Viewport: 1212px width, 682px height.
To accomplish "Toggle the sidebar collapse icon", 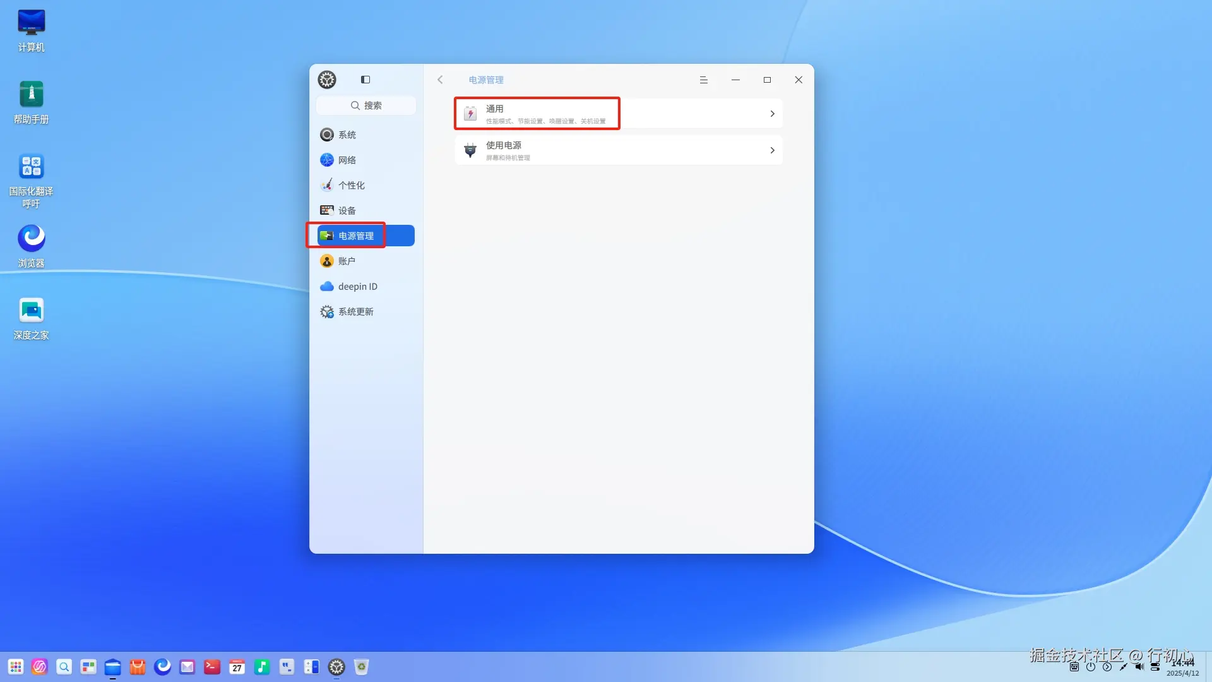I will click(365, 80).
